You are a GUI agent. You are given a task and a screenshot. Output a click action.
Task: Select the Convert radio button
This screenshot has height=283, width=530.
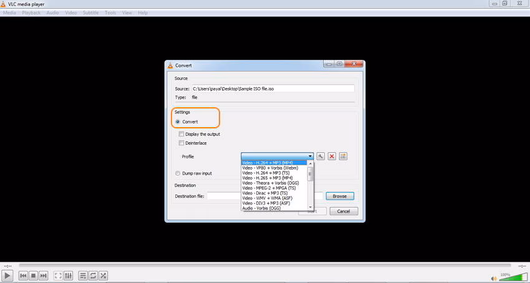coord(178,122)
